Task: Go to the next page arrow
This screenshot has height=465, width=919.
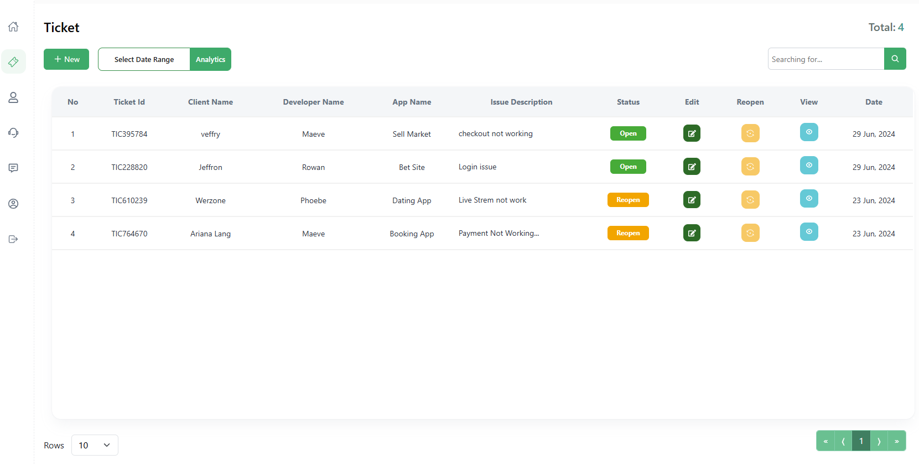Action: point(879,441)
